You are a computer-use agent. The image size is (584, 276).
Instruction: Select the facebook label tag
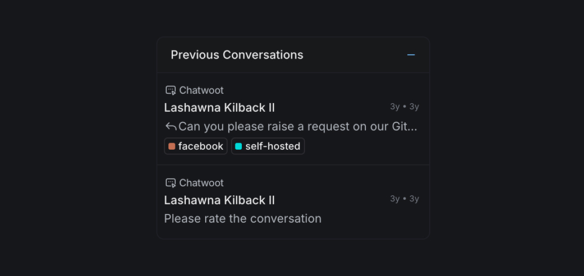(x=196, y=146)
